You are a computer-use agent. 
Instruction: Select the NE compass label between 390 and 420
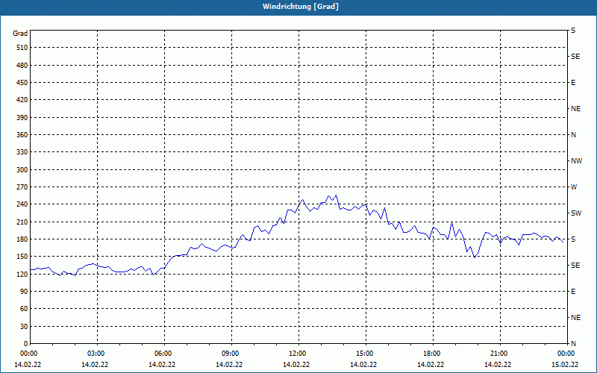(576, 109)
